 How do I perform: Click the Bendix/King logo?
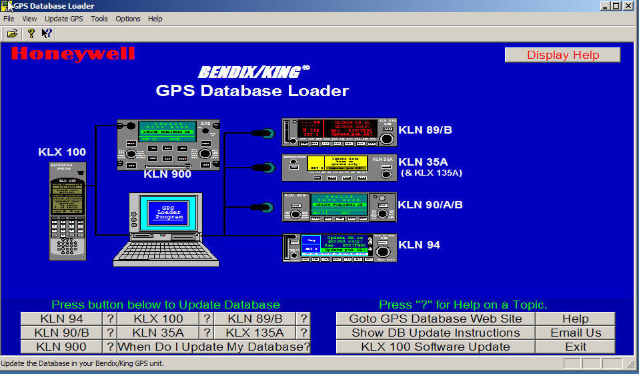pyautogui.click(x=253, y=71)
